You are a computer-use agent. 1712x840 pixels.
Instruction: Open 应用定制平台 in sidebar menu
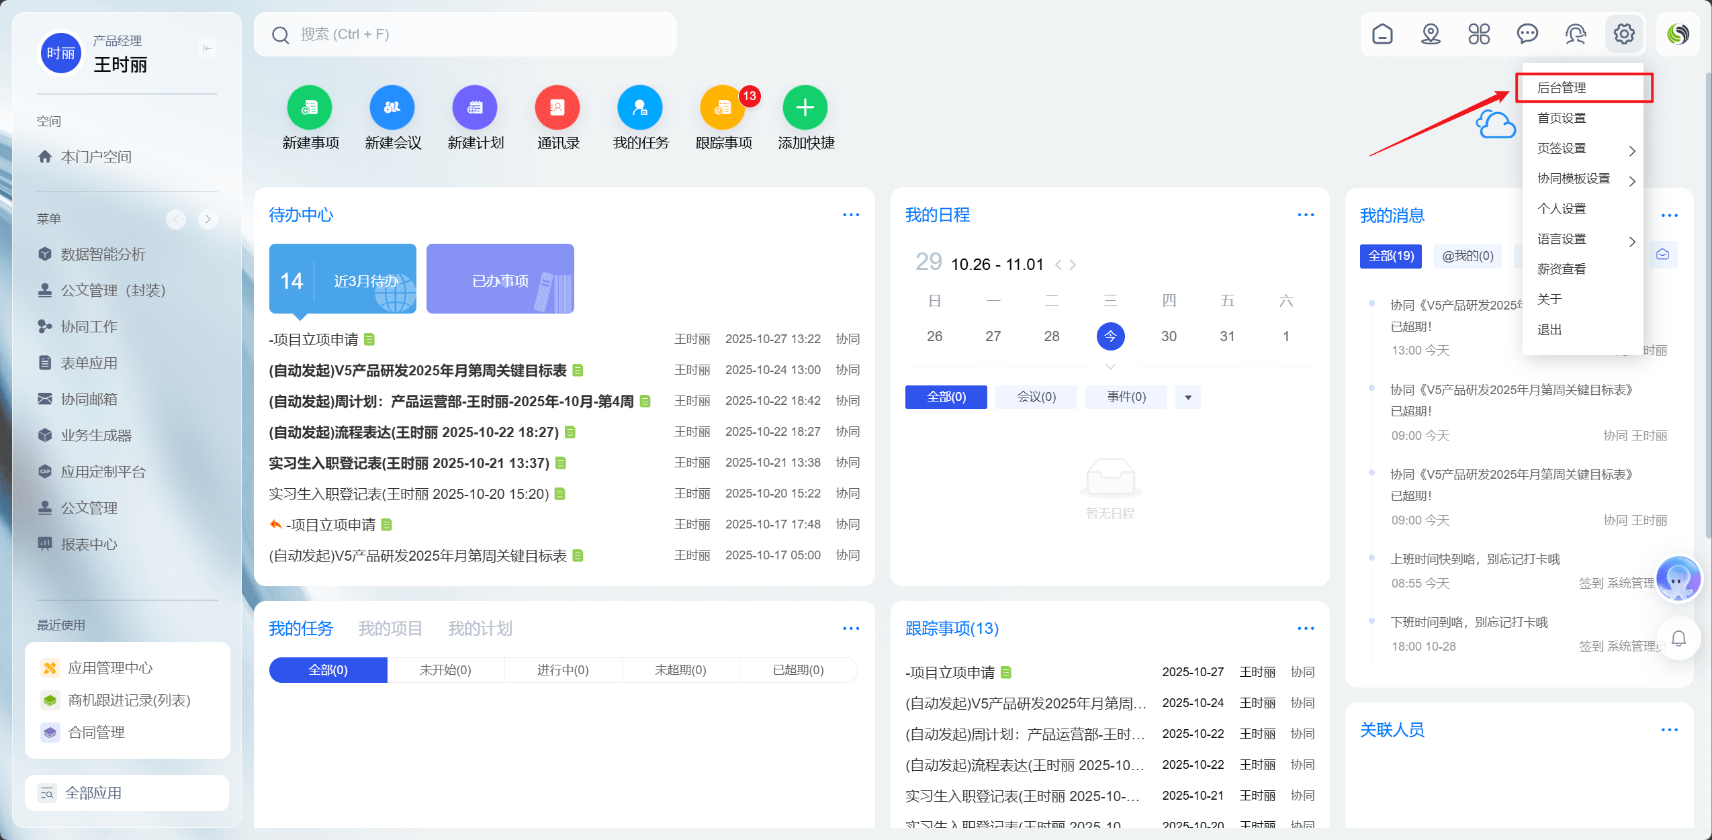92,471
